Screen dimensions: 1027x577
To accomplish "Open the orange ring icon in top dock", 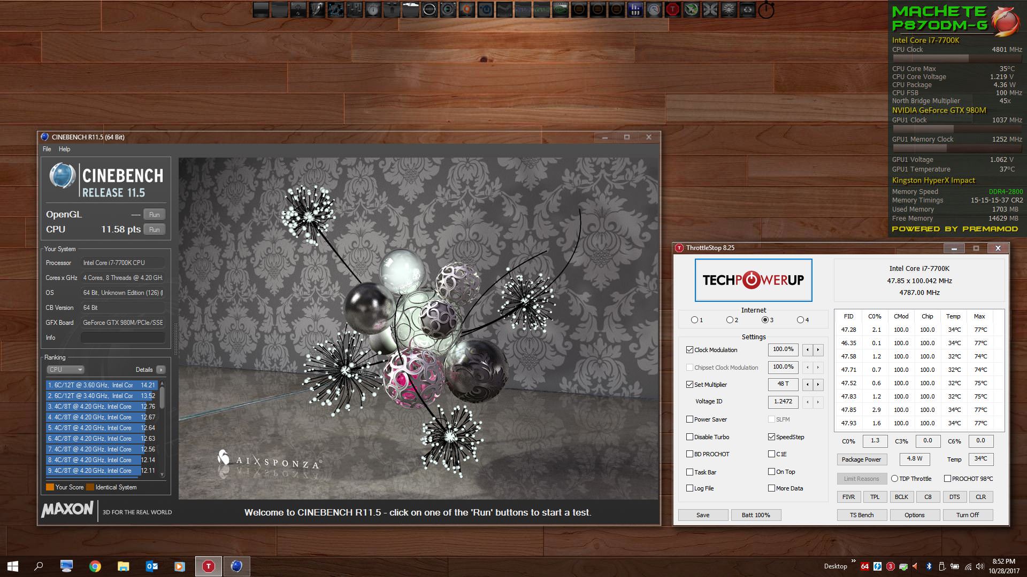I will (466, 9).
